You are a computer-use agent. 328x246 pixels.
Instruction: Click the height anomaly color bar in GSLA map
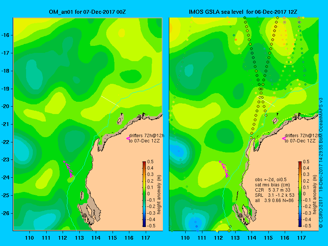(x=300, y=194)
